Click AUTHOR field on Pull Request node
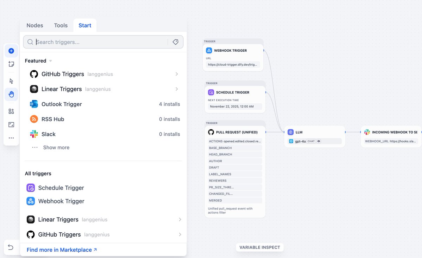Screen dimensions: 422x258 235,161
